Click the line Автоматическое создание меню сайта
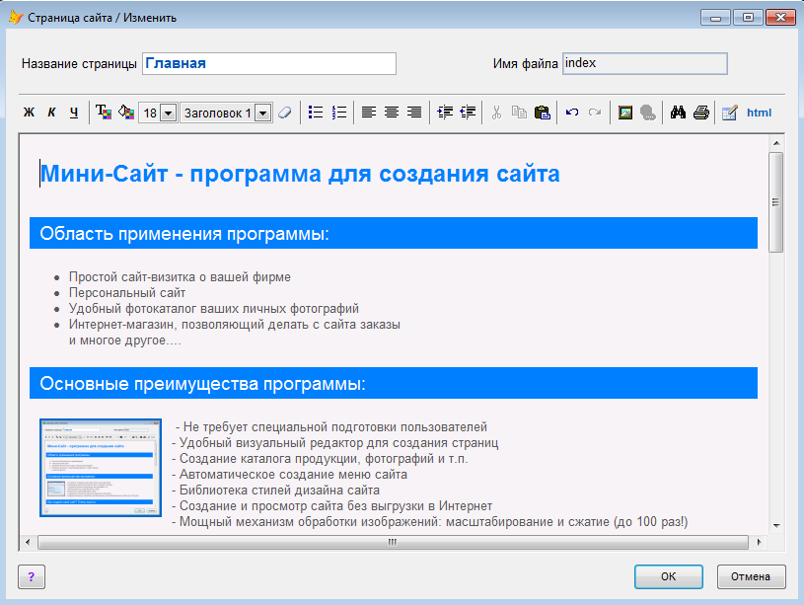Image resolution: width=804 pixels, height=605 pixels. point(290,474)
